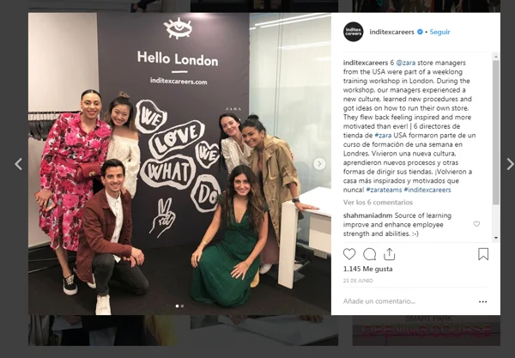Viewport: 515px width, 358px height.
Task: Share the post with the share icon
Action: click(x=389, y=254)
